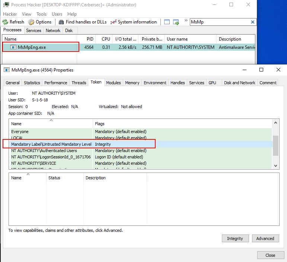This screenshot has height=262, width=287.
Task: Open System information graph icon
Action: tap(113, 22)
